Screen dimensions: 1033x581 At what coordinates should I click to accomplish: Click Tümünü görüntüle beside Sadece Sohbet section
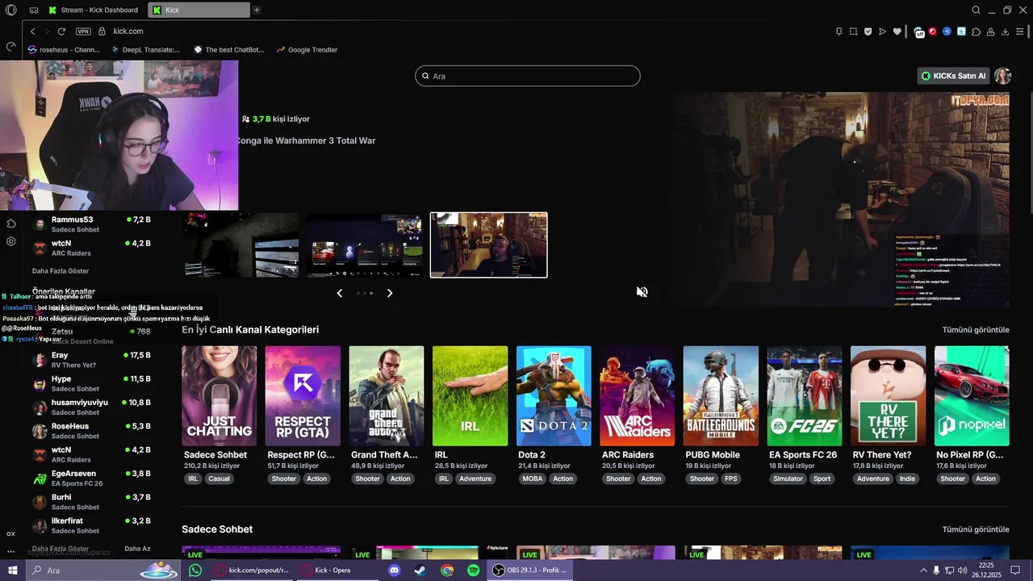pyautogui.click(x=976, y=529)
